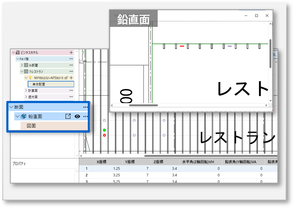
Task: Open the ellipsis menu for 計算面
Action: (71, 90)
